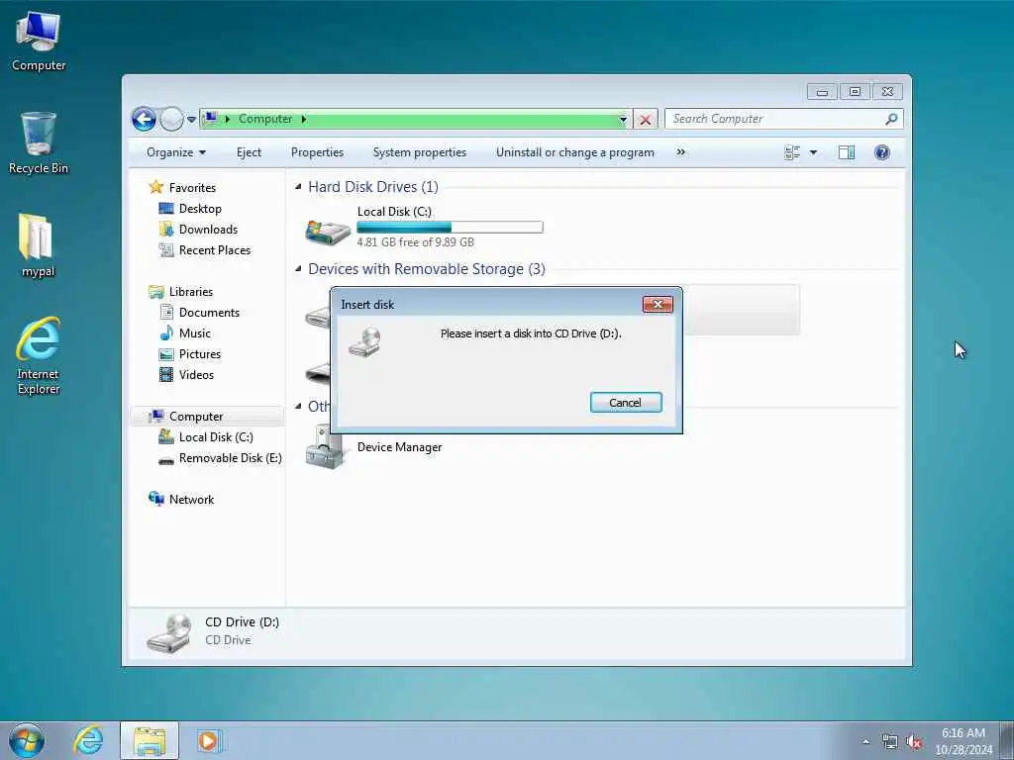The width and height of the screenshot is (1014, 760).
Task: Click the network tray icon
Action: [890, 742]
